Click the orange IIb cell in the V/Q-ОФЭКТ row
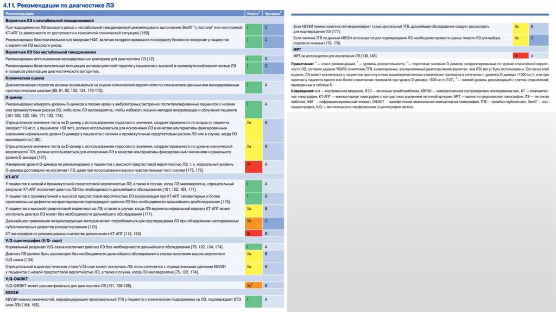The image size is (556, 312). click(254, 285)
